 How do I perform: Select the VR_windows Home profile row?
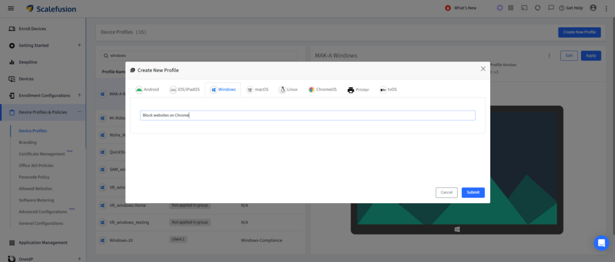point(201,205)
